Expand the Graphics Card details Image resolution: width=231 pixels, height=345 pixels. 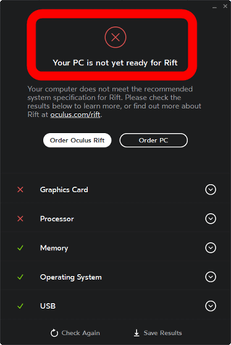click(x=211, y=190)
